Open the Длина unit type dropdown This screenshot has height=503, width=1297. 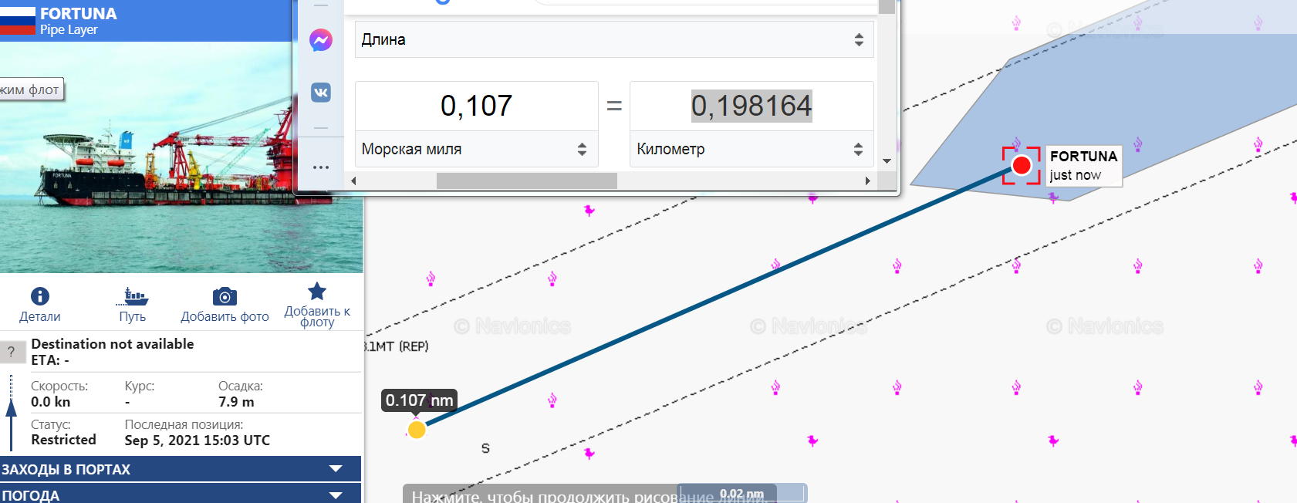(x=613, y=40)
